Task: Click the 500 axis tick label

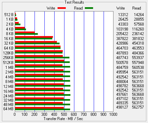Action: [x=64, y=114]
